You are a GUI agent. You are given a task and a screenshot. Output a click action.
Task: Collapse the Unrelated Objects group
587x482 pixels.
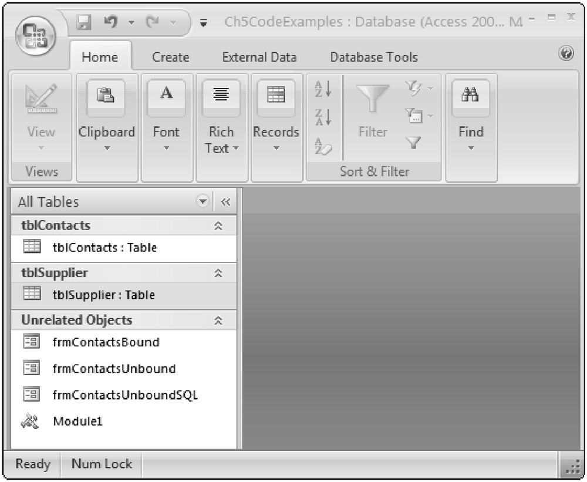[218, 321]
